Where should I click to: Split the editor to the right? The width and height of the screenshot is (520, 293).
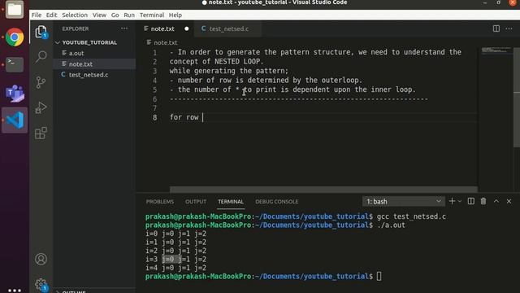[x=496, y=28]
